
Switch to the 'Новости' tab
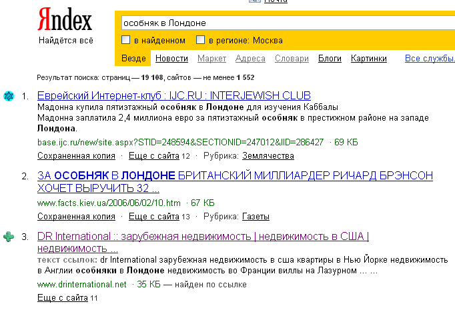[x=171, y=58]
